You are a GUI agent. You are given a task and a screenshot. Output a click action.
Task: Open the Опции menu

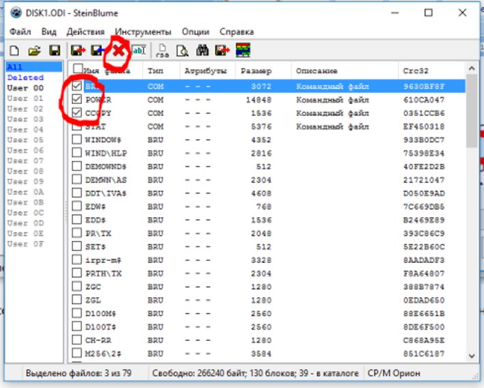(x=195, y=31)
